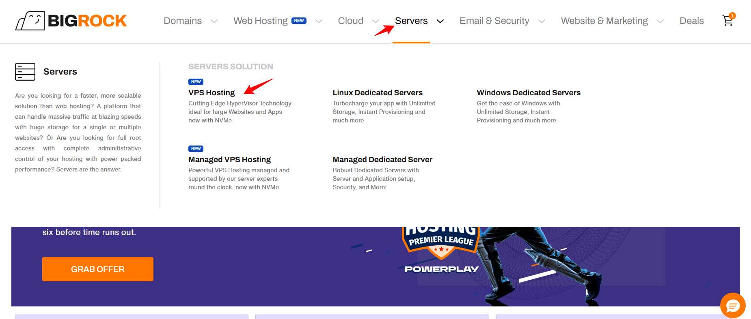Open the Web Hosting menu
The width and height of the screenshot is (751, 319).
[x=261, y=21]
